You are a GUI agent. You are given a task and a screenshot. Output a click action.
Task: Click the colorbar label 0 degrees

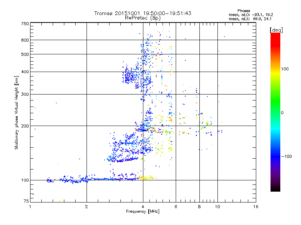(282, 113)
